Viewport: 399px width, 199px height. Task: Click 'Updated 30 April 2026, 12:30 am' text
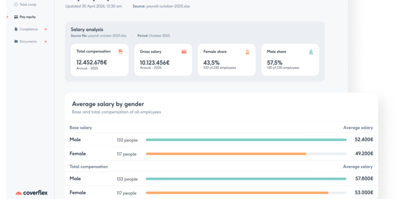[94, 6]
